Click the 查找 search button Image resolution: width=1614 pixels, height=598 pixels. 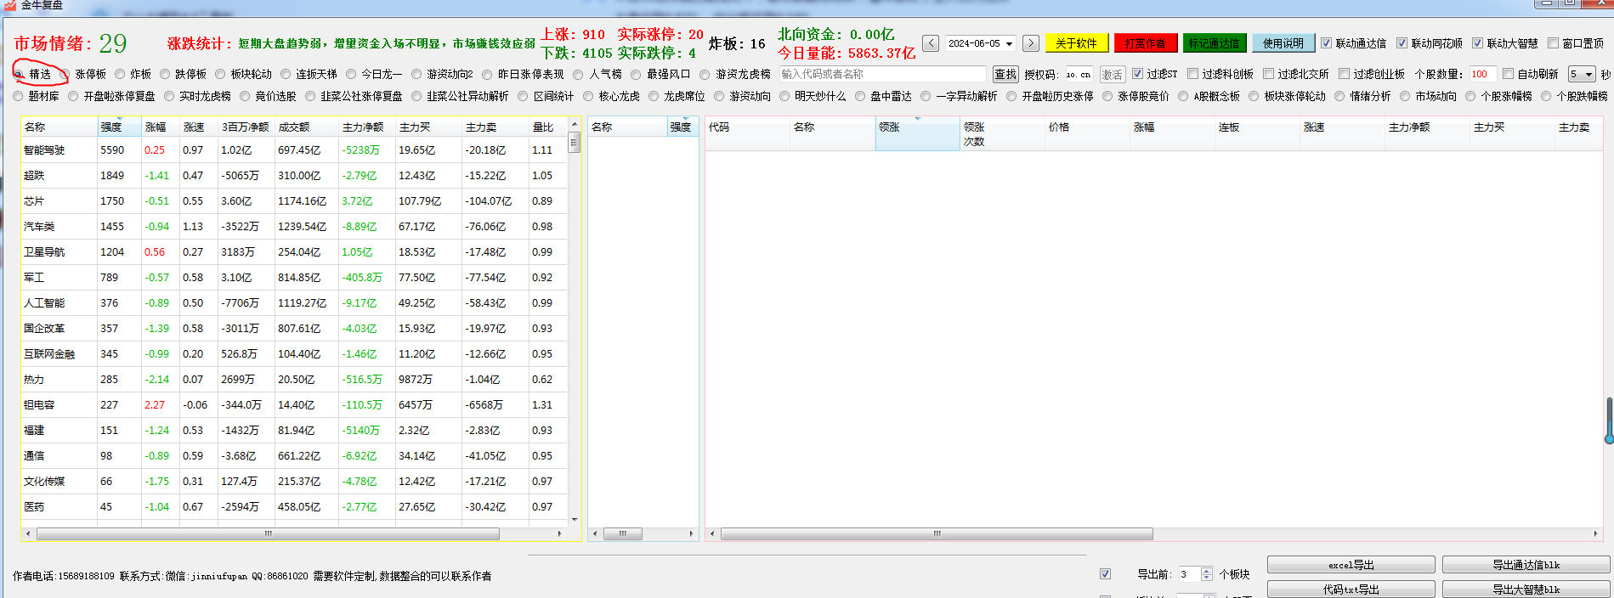(1005, 75)
